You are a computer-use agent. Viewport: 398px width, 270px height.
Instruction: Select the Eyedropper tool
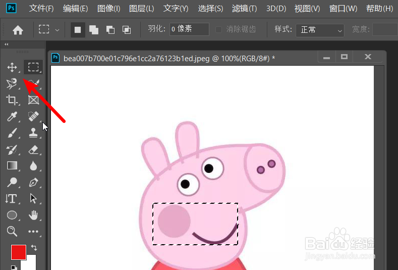[12, 116]
